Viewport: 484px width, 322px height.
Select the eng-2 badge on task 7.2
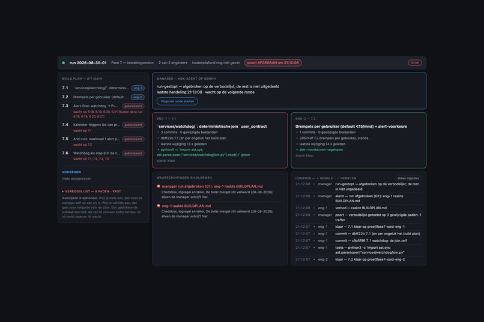[138, 97]
